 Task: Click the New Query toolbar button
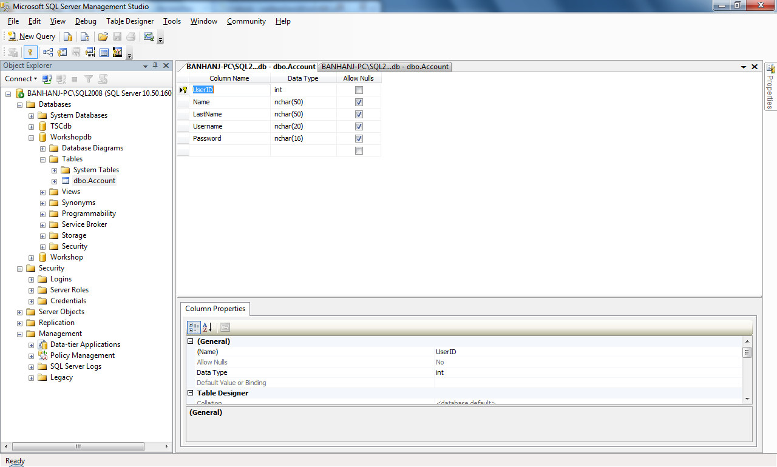click(31, 36)
